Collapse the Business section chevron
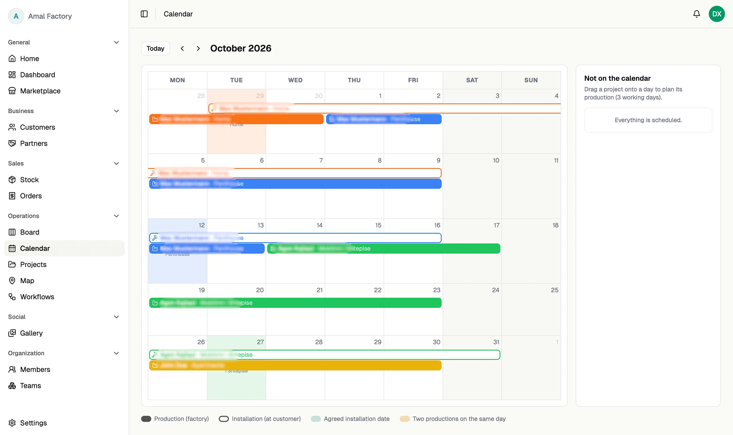 point(116,111)
